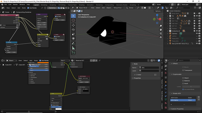Select the Transform tool

tap(73, 38)
